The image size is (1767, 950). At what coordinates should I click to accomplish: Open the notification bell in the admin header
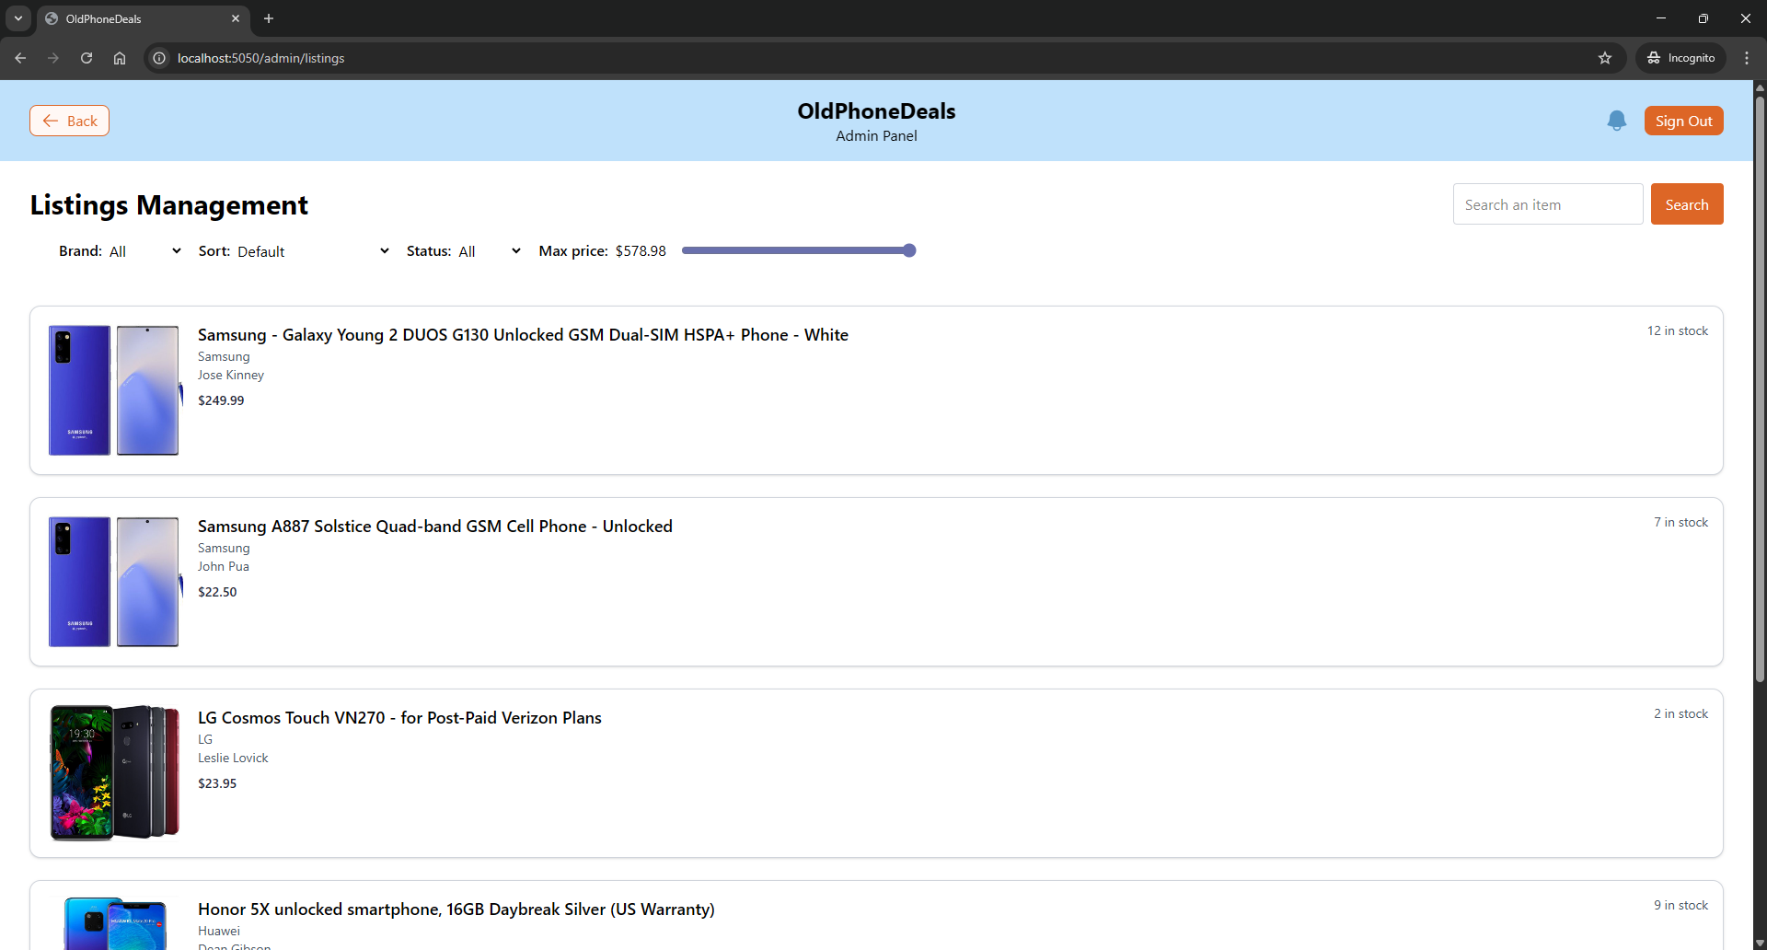[1617, 121]
